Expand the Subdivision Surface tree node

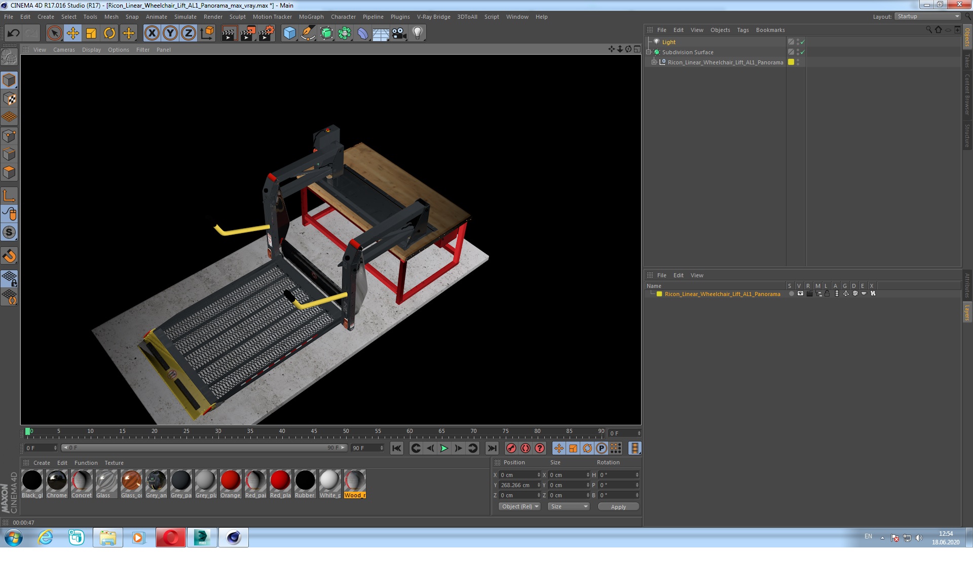(x=648, y=52)
